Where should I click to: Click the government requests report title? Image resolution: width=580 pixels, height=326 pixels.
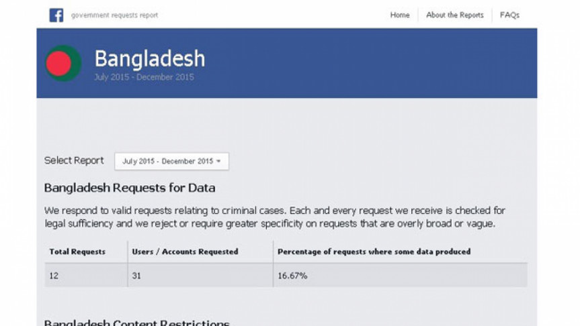coord(114,15)
